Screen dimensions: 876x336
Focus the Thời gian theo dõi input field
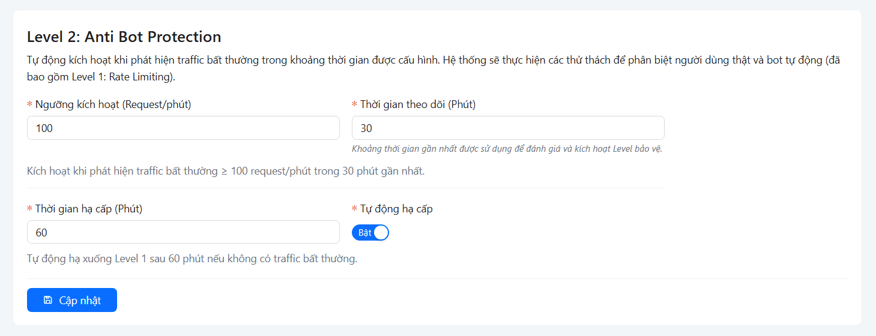[x=508, y=128]
